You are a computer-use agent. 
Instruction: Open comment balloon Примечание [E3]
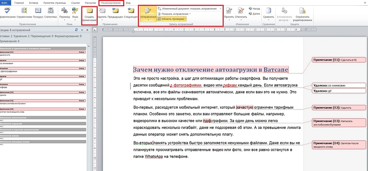[x=338, y=123]
